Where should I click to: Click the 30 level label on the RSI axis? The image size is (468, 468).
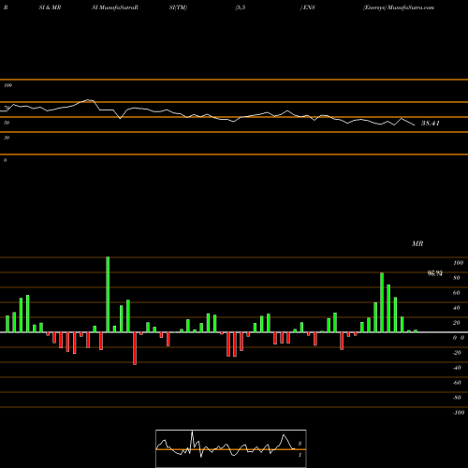(7, 138)
